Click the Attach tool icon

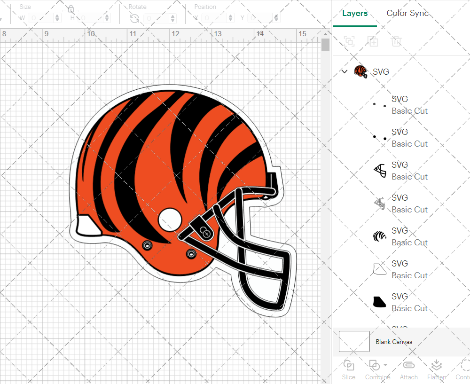click(x=409, y=365)
